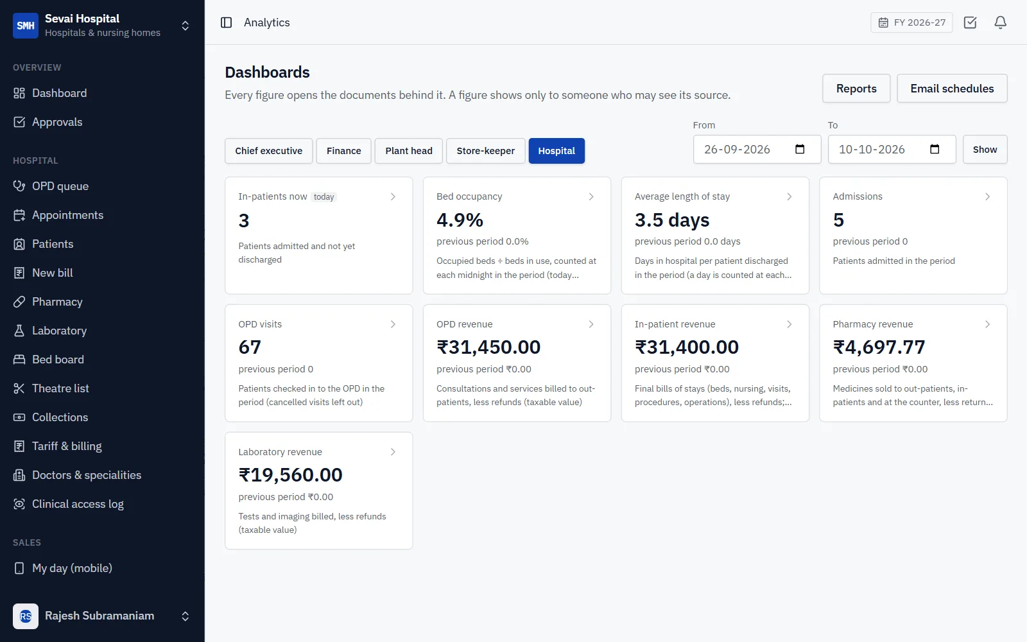Click the OPD queue stethoscope icon
Viewport: 1027px width, 642px height.
click(x=19, y=186)
